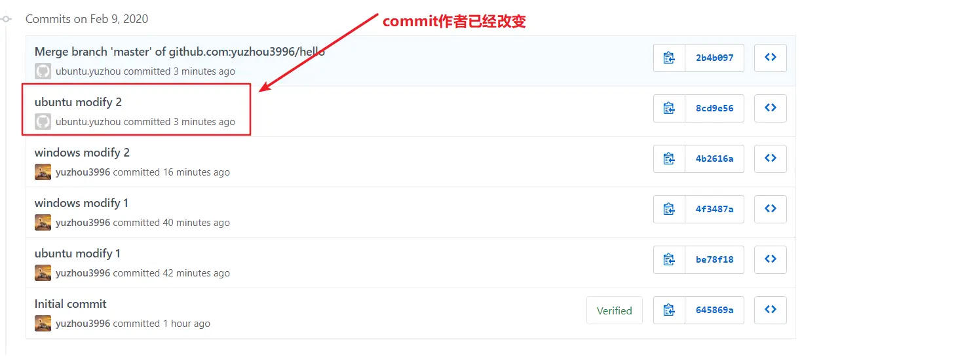Click the Verified badge on Initial commit
The image size is (954, 357).
[614, 310]
